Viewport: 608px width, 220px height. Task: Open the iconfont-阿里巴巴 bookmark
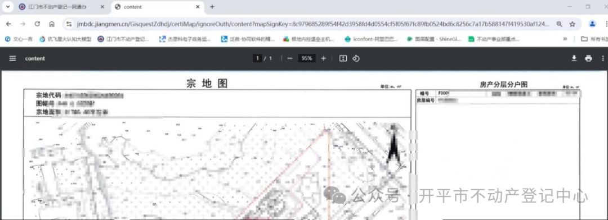click(371, 39)
